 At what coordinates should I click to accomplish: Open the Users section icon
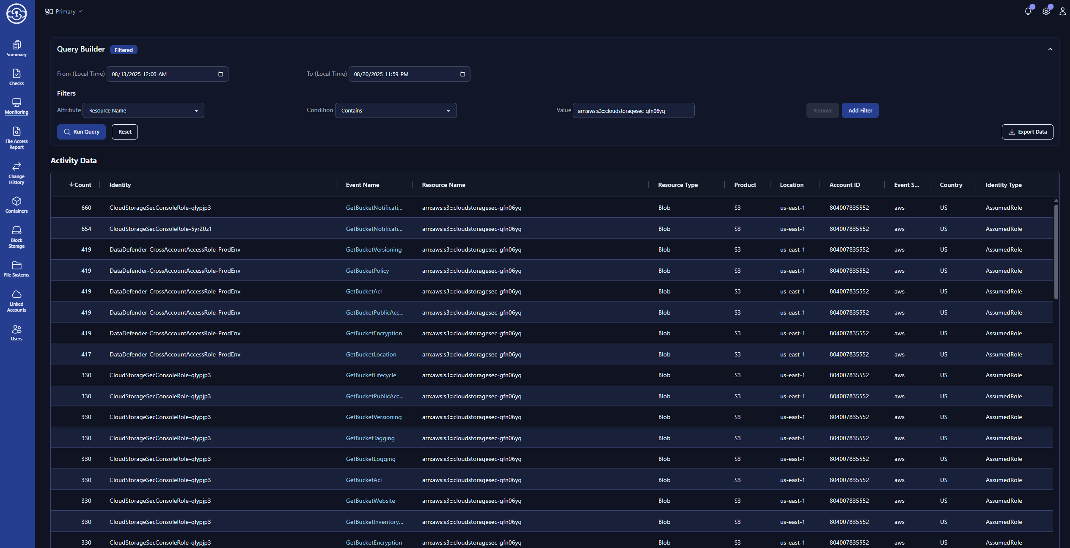17,329
